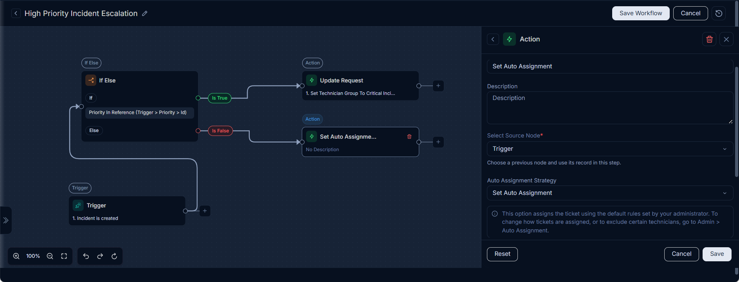This screenshot has height=282, width=739.
Task: Click the back chevron in the Action panel
Action: 493,39
